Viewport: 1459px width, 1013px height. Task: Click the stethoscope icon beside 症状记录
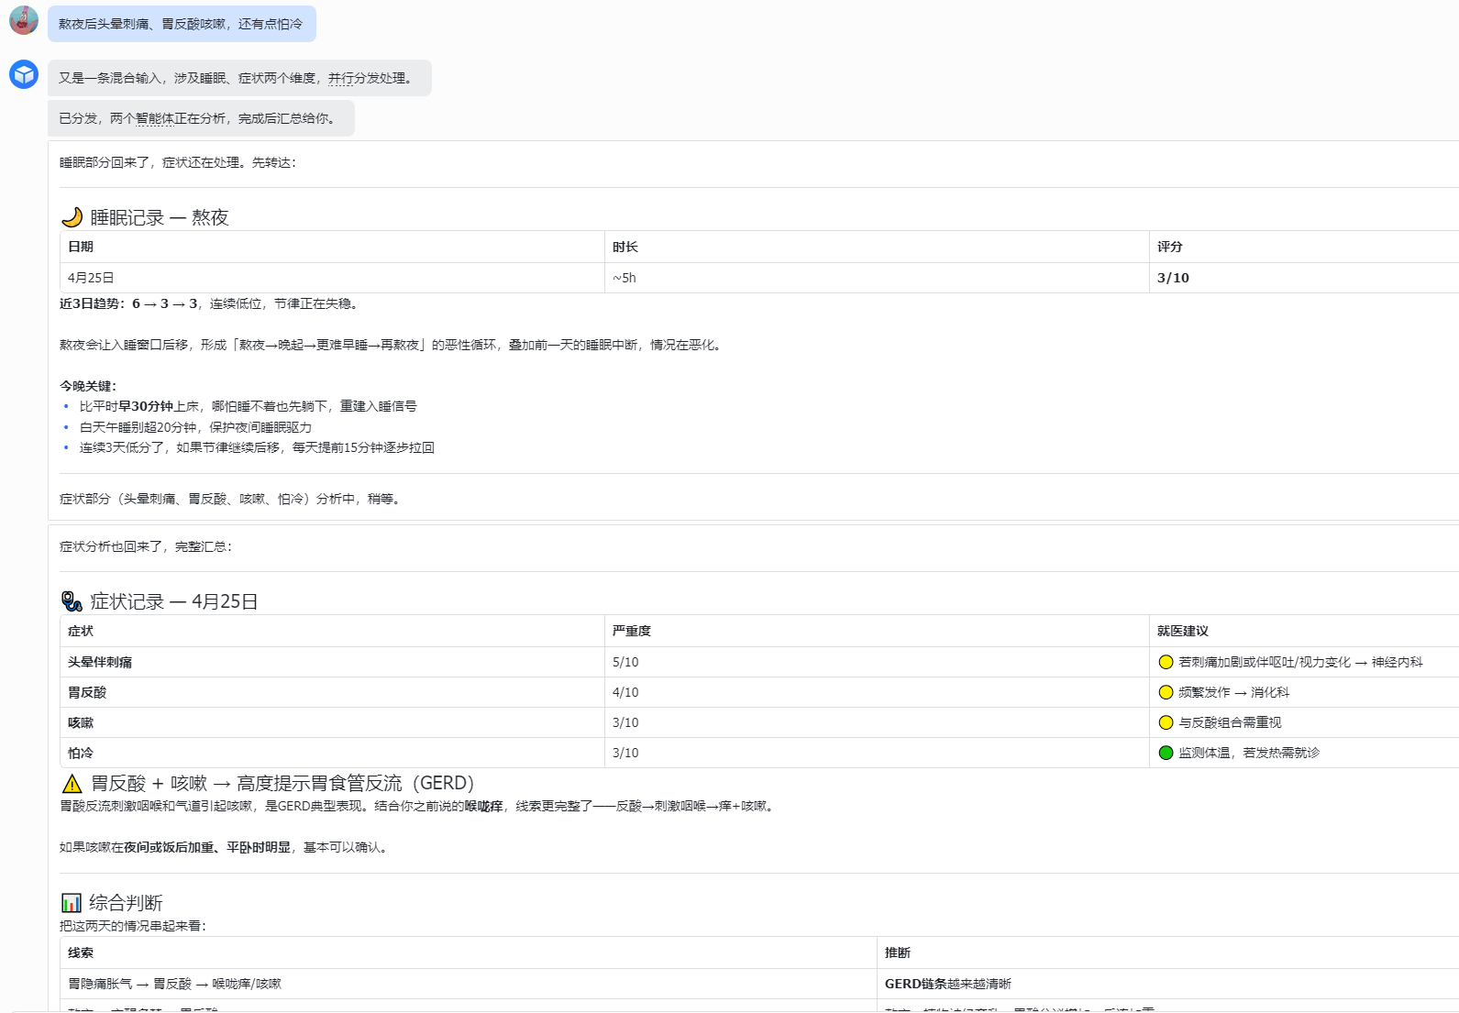point(72,601)
